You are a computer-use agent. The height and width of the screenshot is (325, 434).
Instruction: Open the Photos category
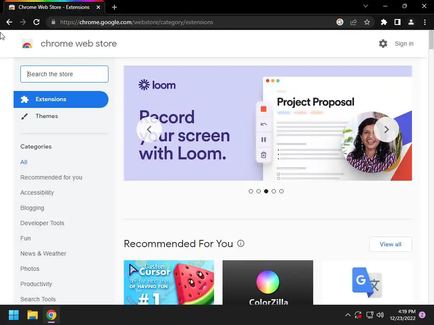pos(30,269)
